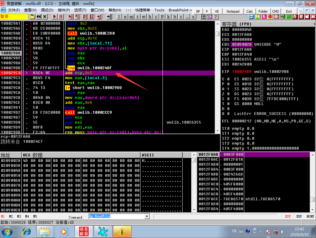
Task: Toggle the EBP stack view mode
Action: 299,216
